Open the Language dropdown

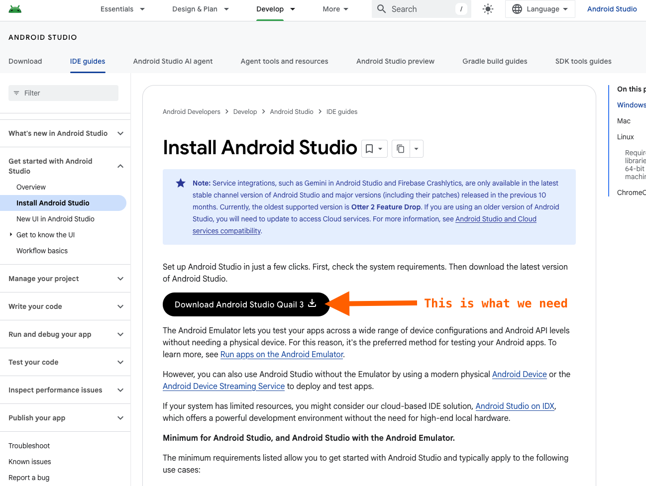(540, 9)
